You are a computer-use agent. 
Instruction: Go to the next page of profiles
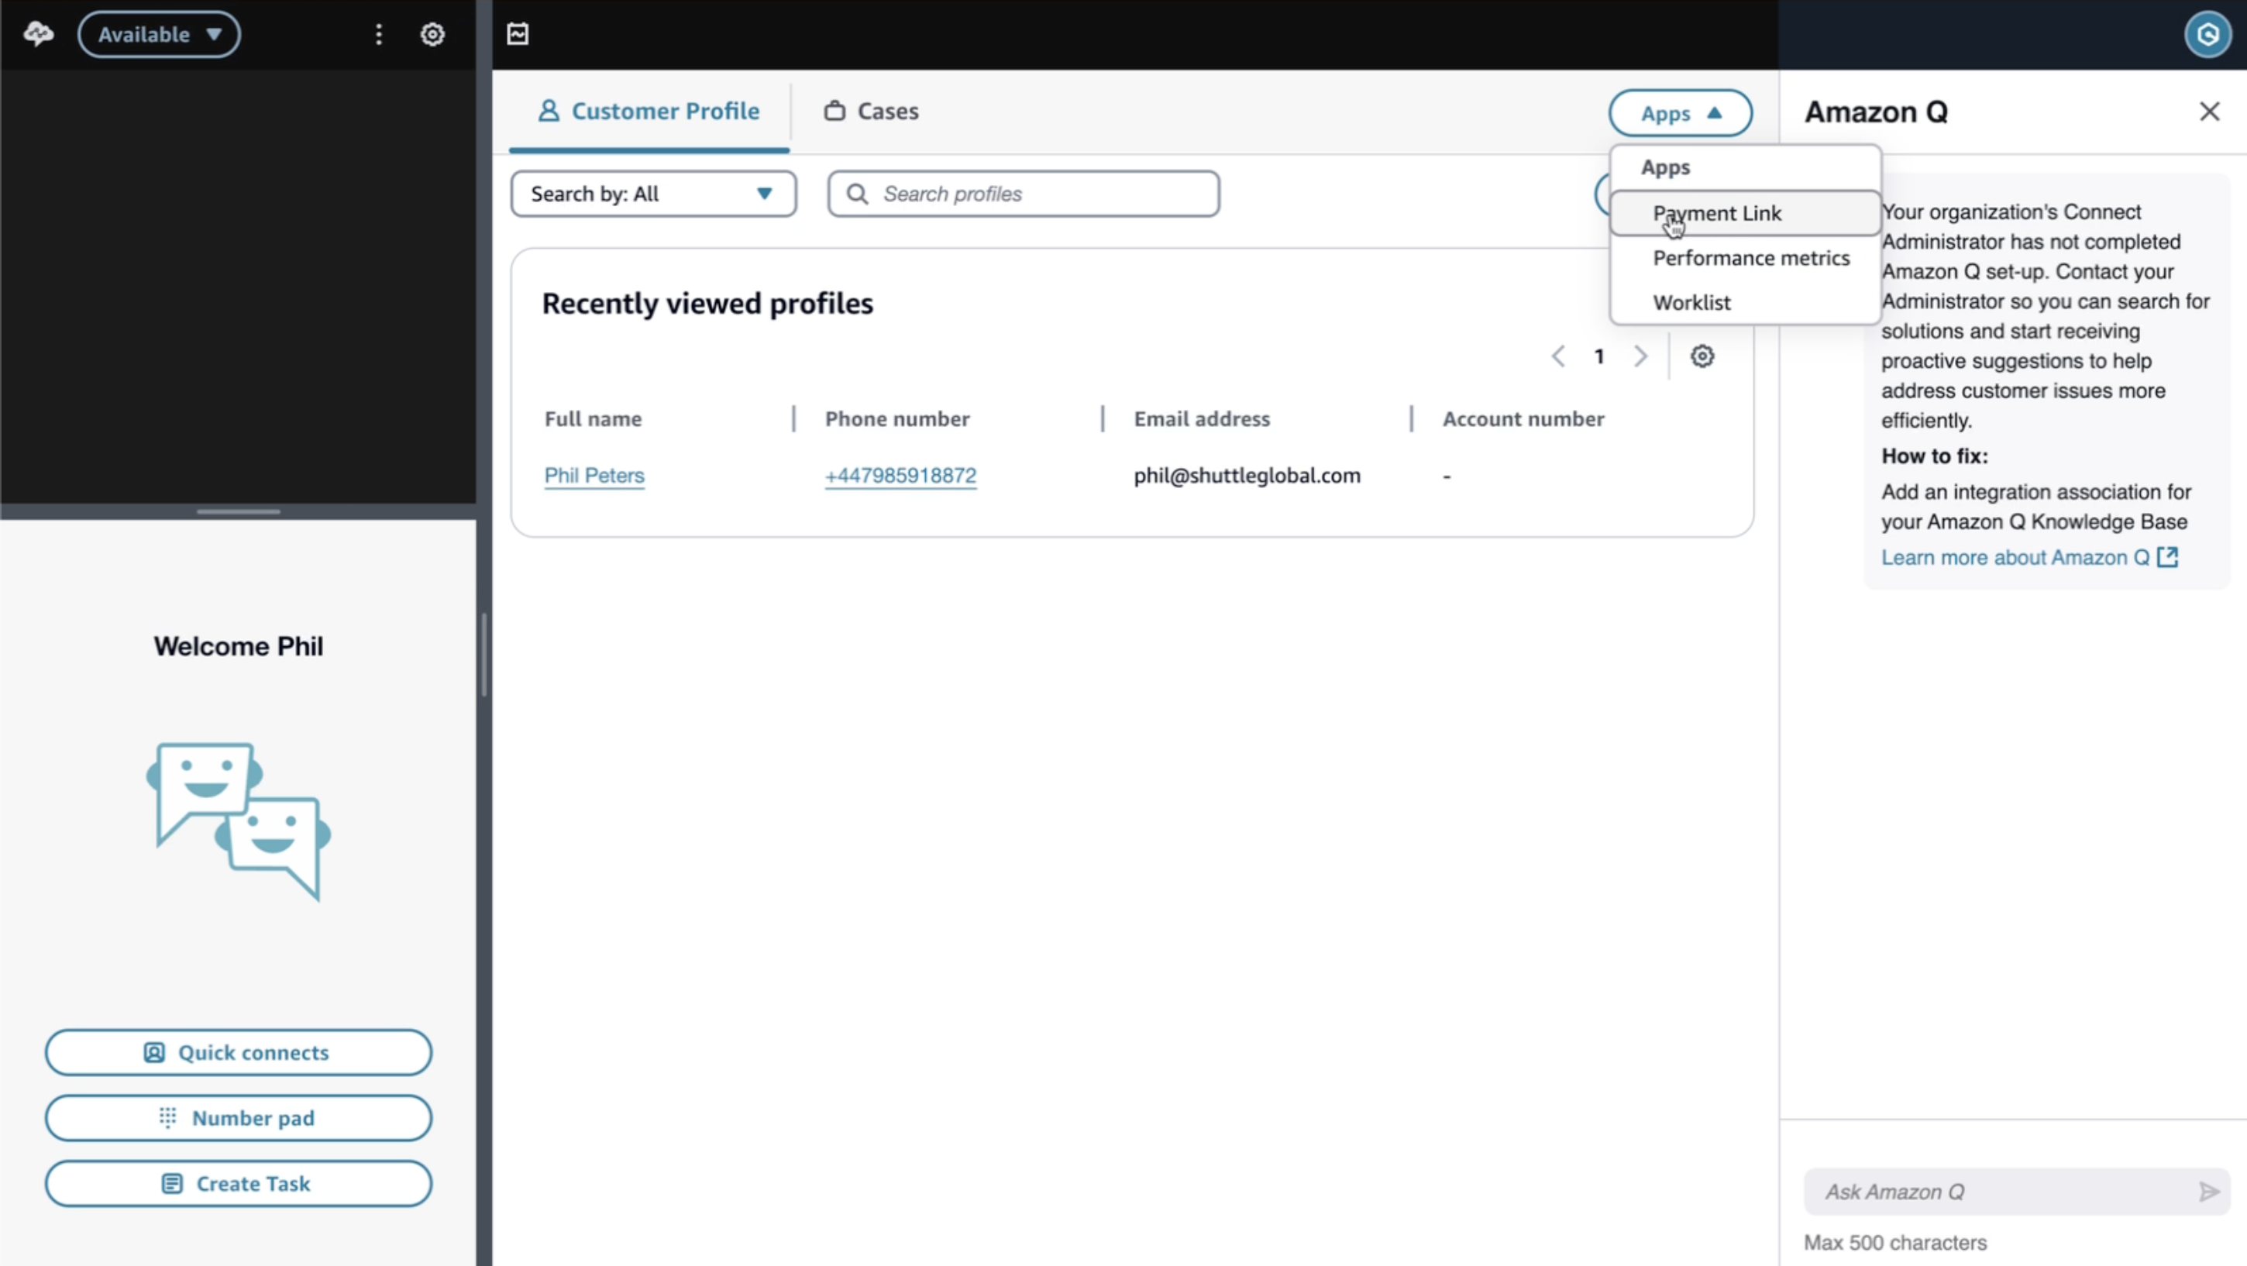1641,356
